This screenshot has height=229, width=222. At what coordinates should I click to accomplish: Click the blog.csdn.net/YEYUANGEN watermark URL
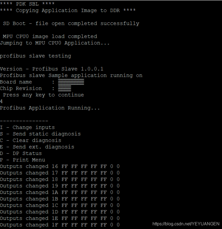coord(186,224)
